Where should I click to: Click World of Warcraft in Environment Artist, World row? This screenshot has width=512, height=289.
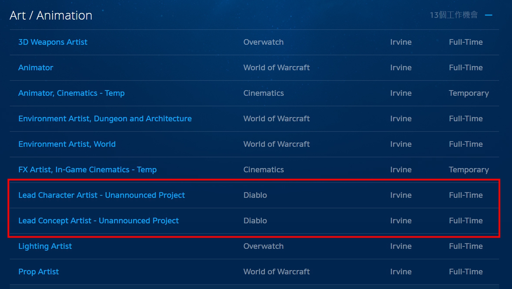(276, 144)
